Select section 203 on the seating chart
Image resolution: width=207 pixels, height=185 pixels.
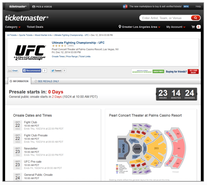156,148
